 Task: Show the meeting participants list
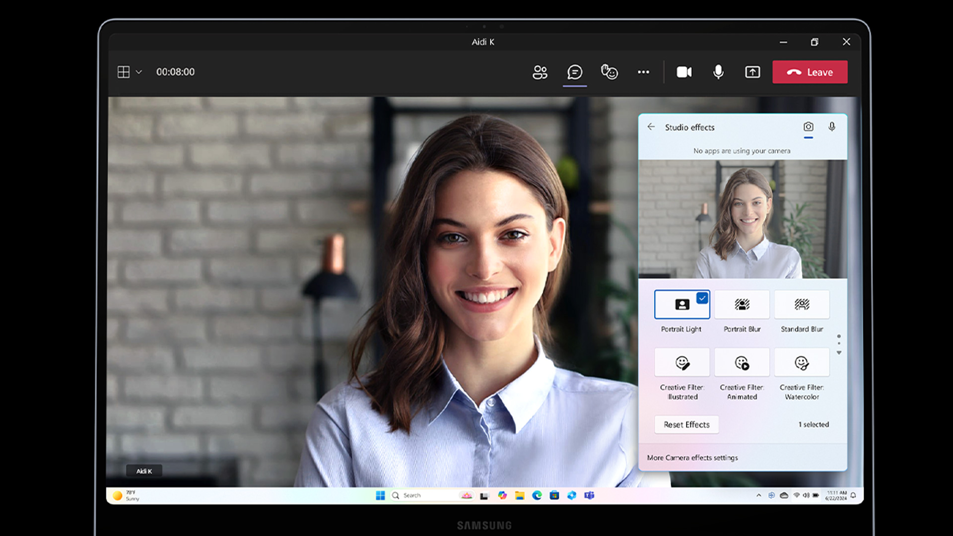point(540,72)
